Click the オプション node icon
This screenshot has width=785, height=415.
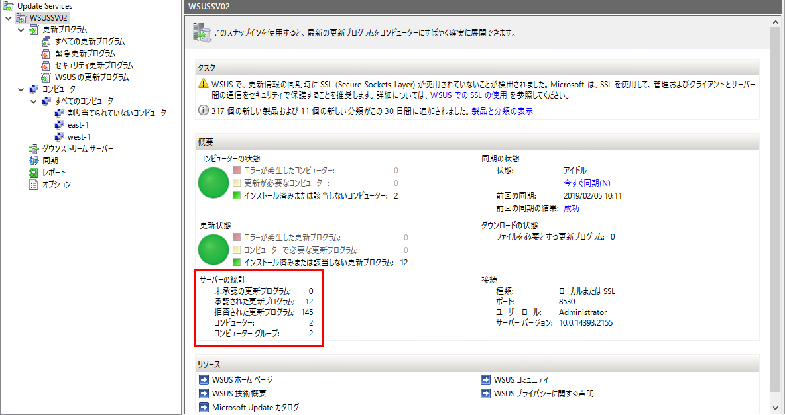[34, 185]
